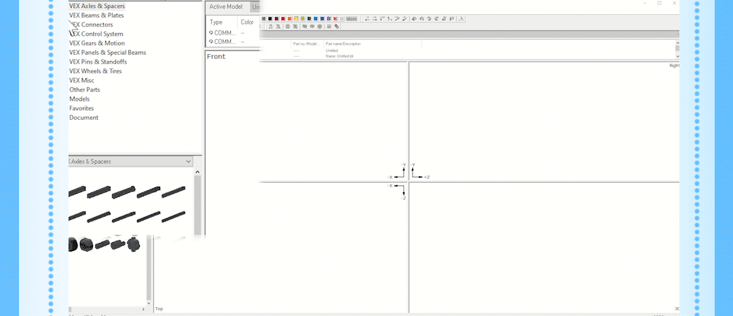Click the move-down arrow toolbar icon
The height and width of the screenshot is (316, 733).
click(x=382, y=19)
